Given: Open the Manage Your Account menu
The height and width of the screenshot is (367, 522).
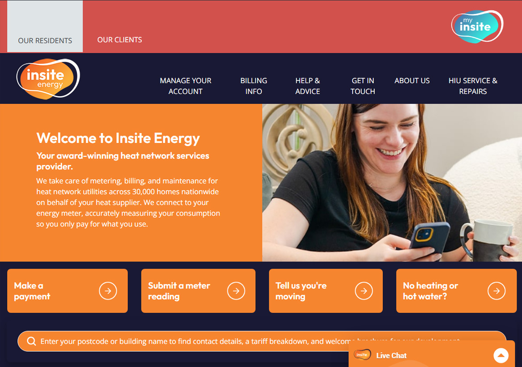Looking at the screenshot, I should coord(186,86).
